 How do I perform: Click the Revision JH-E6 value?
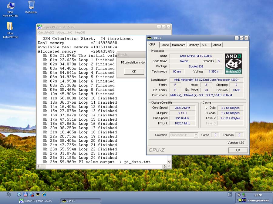point(236,90)
